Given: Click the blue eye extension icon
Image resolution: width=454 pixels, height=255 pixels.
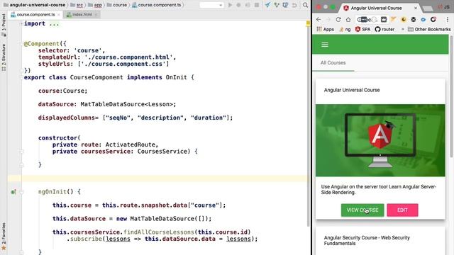Looking at the screenshot, I should 423,19.
